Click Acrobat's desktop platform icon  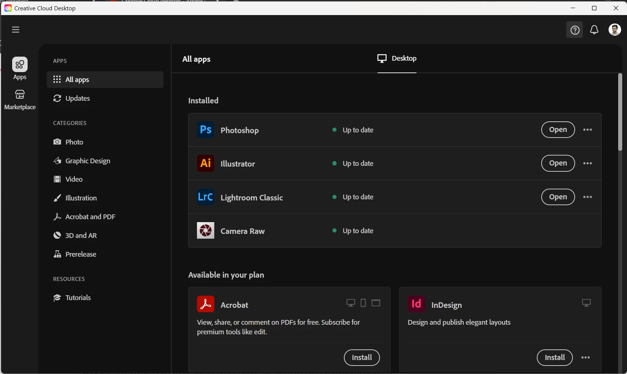click(x=351, y=303)
